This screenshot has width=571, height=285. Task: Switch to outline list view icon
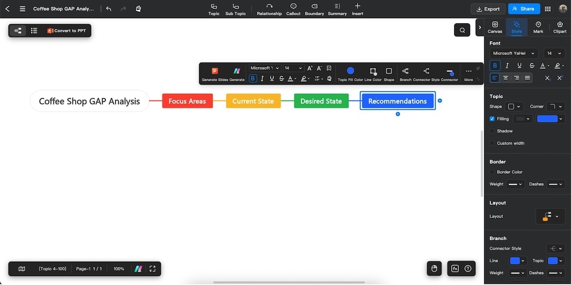pyautogui.click(x=34, y=31)
